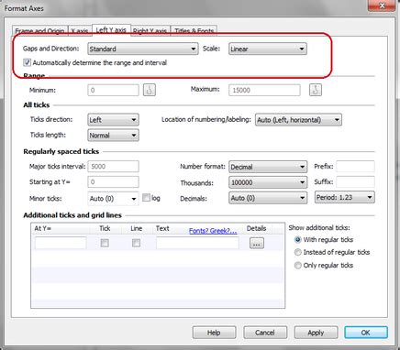Image resolution: width=400 pixels, height=350 pixels.
Task: Open the Number format dropdown
Action: (x=268, y=167)
